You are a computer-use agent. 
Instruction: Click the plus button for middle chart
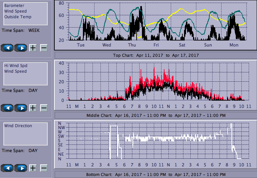point(33,108)
